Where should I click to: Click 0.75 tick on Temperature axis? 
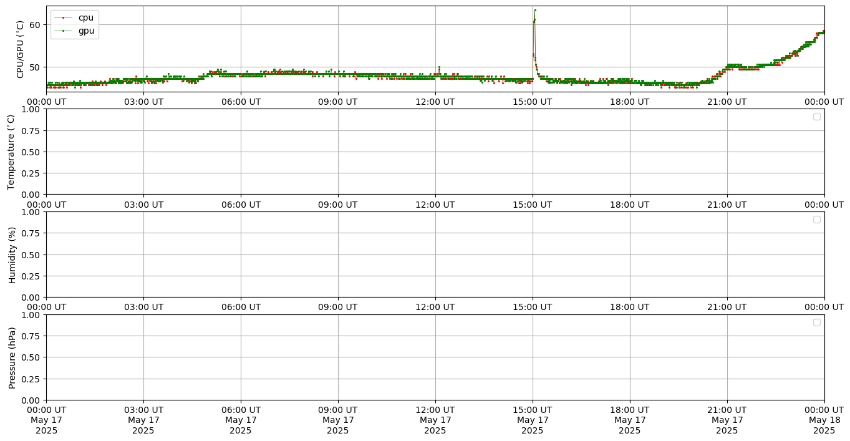(x=31, y=130)
